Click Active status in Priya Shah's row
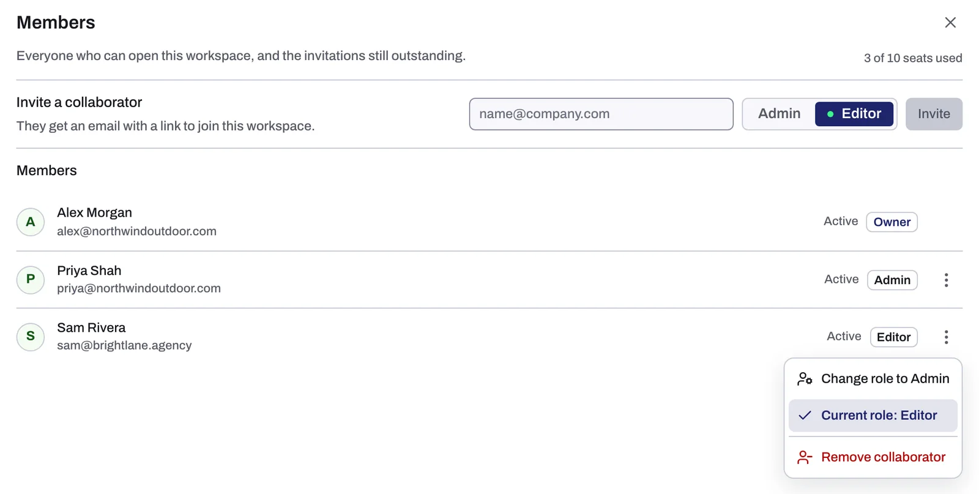979x494 pixels. pos(841,279)
